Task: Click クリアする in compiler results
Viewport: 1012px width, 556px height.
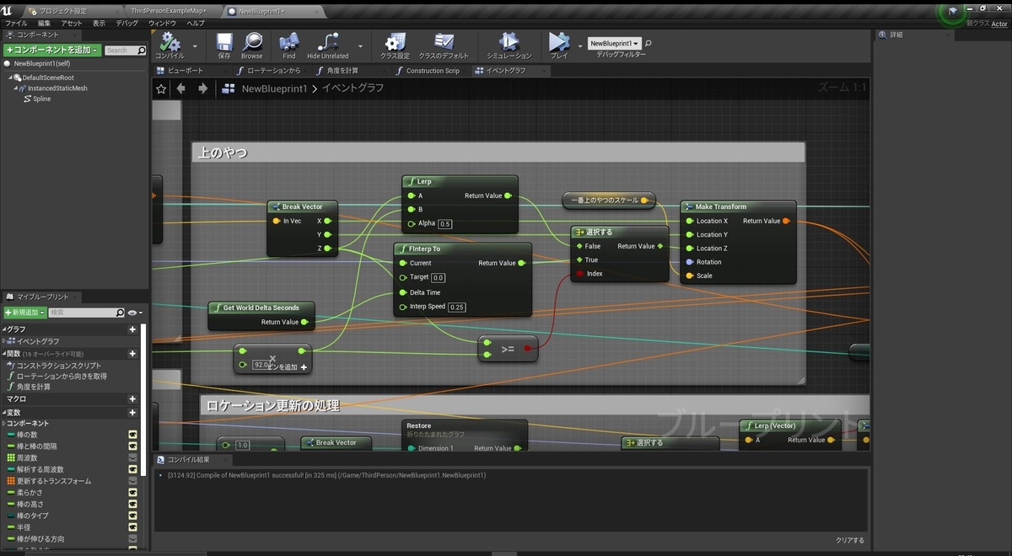Action: pyautogui.click(x=850, y=540)
